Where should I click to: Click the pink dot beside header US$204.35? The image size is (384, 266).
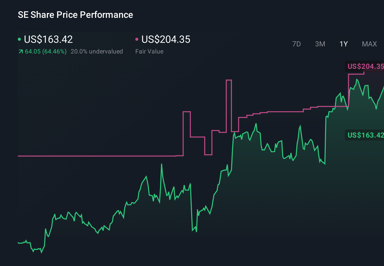coord(137,39)
